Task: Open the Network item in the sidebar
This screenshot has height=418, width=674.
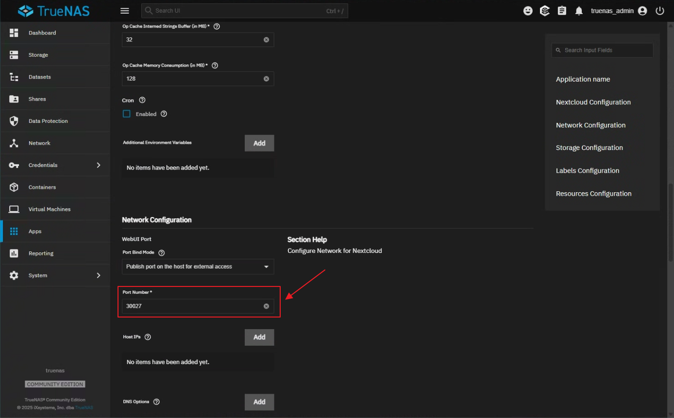Action: [55, 143]
